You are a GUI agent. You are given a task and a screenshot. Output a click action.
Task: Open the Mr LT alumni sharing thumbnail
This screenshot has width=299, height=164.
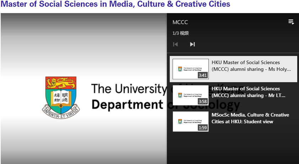click(x=190, y=95)
